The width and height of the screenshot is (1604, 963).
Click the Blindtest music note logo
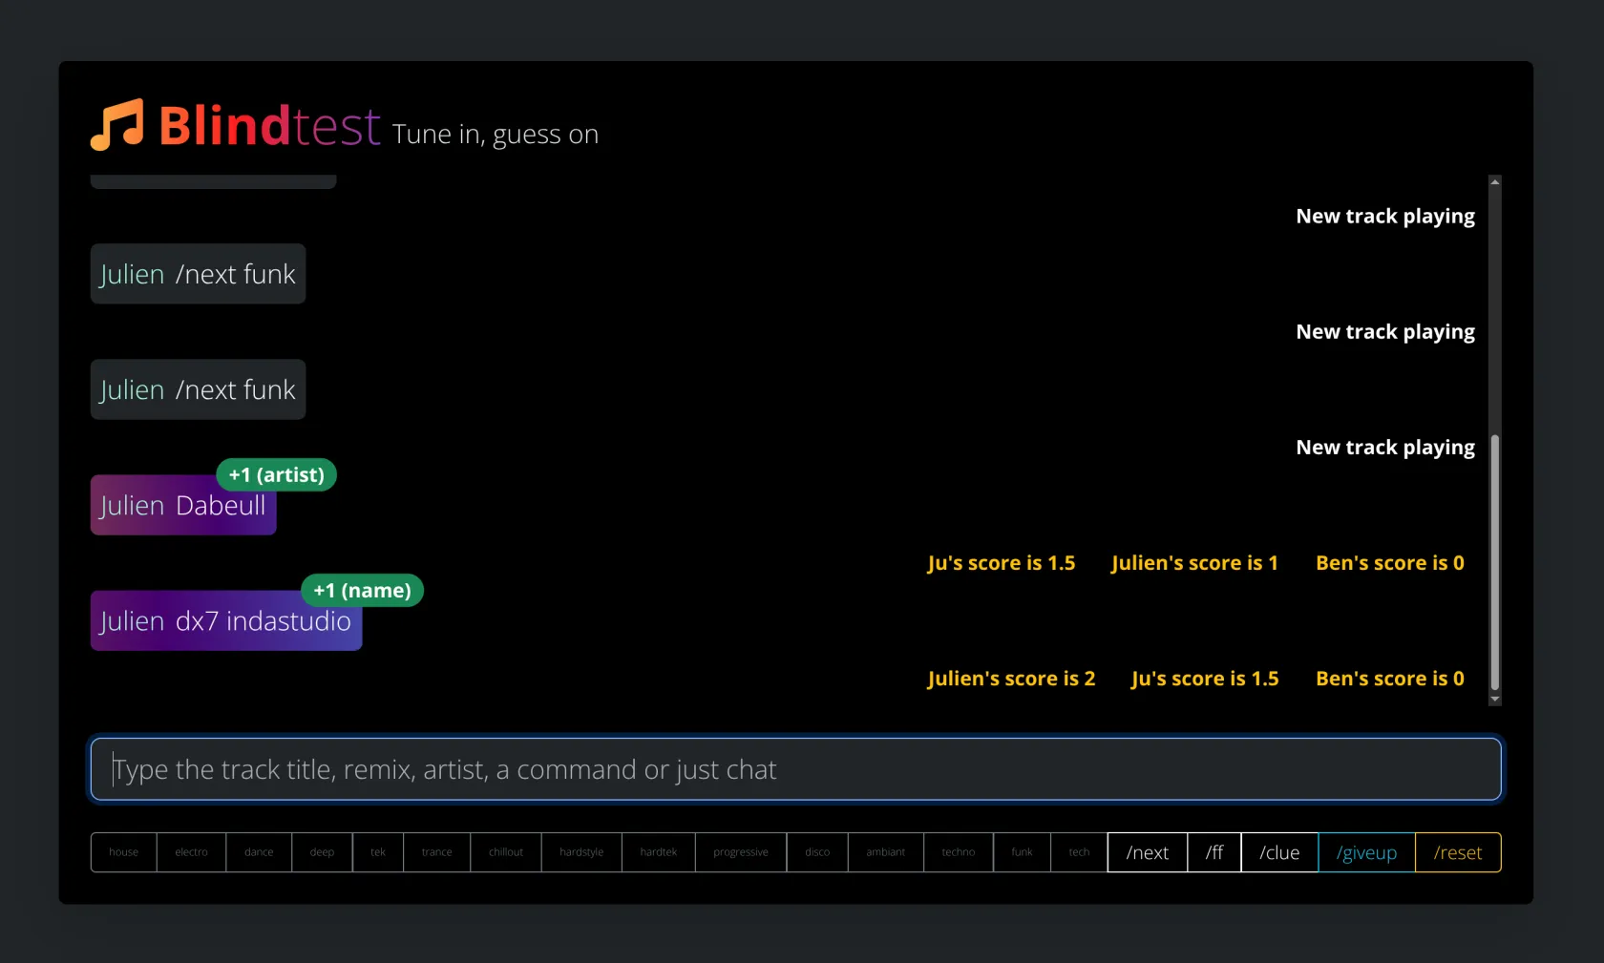117,125
